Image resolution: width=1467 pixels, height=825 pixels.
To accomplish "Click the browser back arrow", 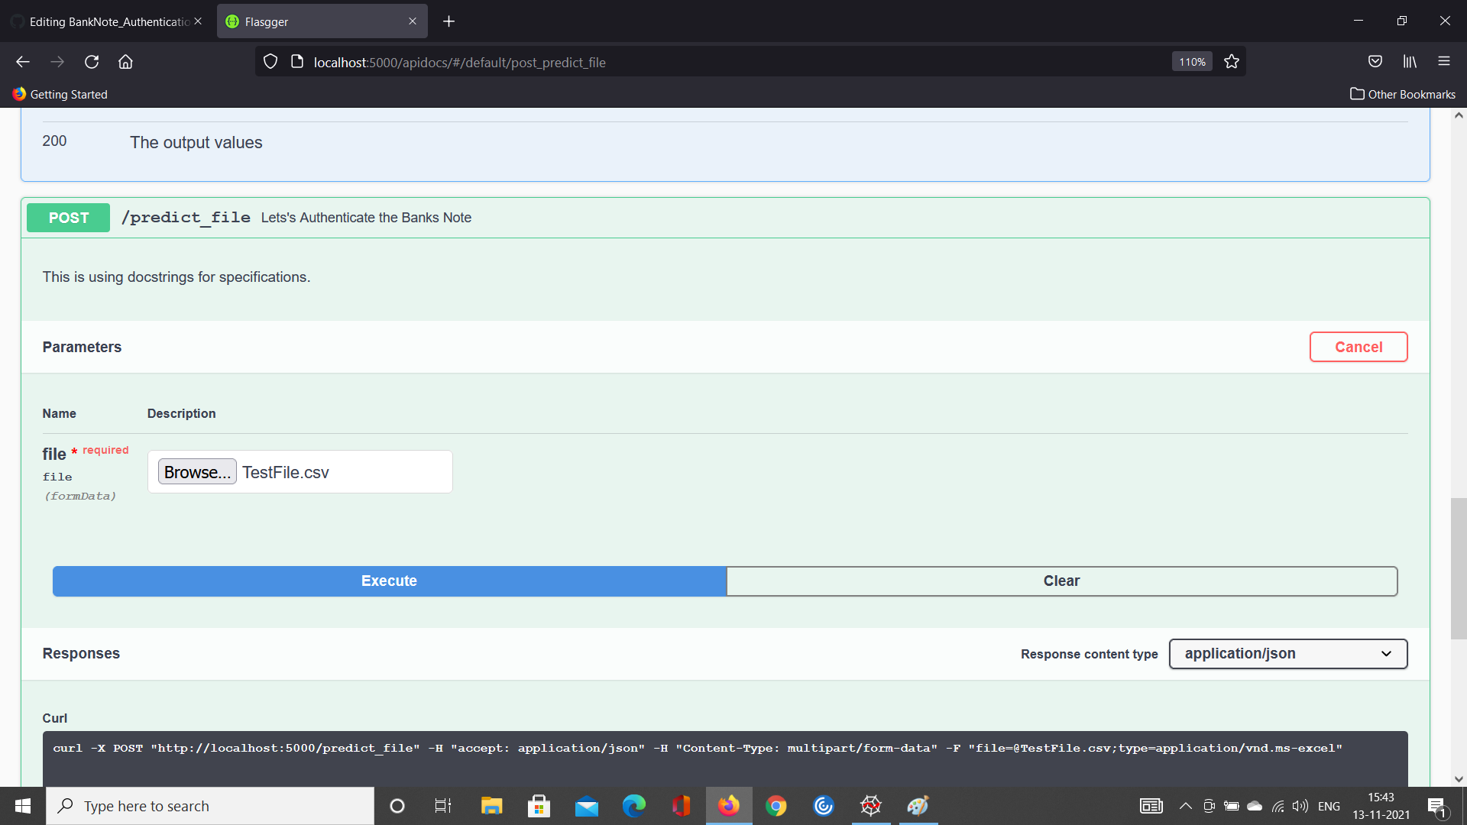I will 23,62.
